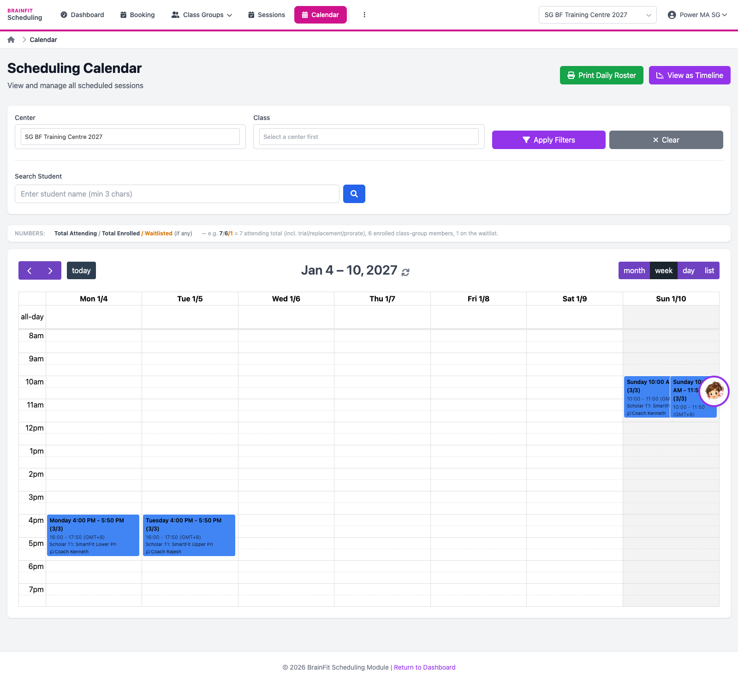The width and height of the screenshot is (738, 683).
Task: Switch calendar to list view
Action: pos(709,271)
